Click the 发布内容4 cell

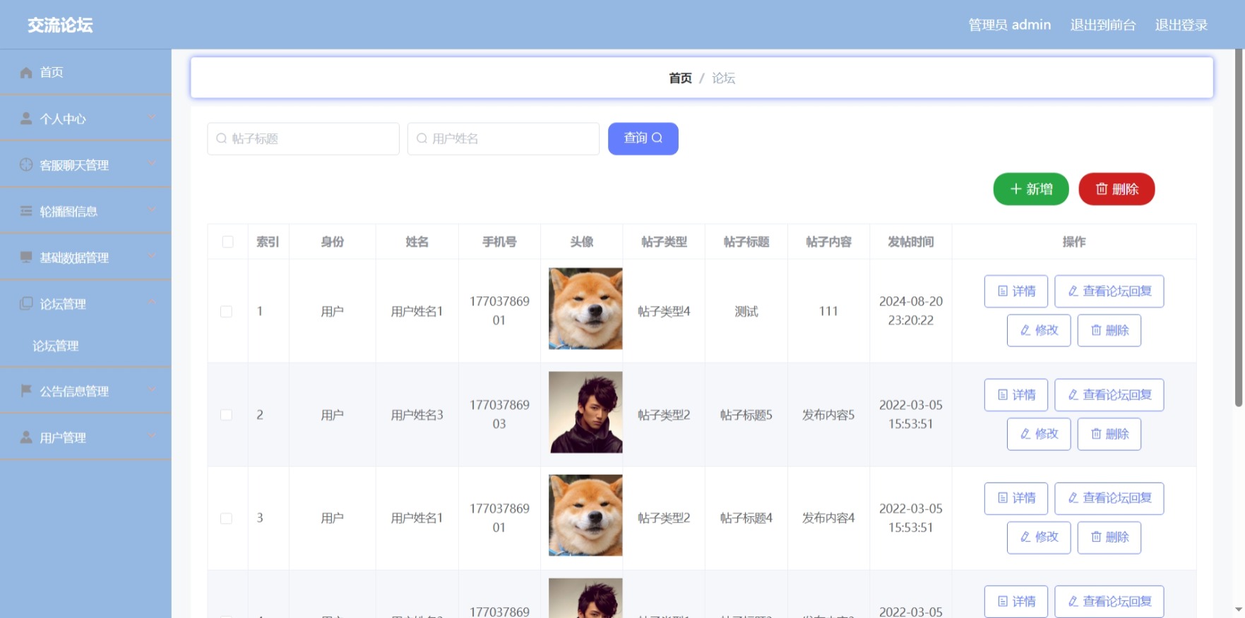point(828,518)
